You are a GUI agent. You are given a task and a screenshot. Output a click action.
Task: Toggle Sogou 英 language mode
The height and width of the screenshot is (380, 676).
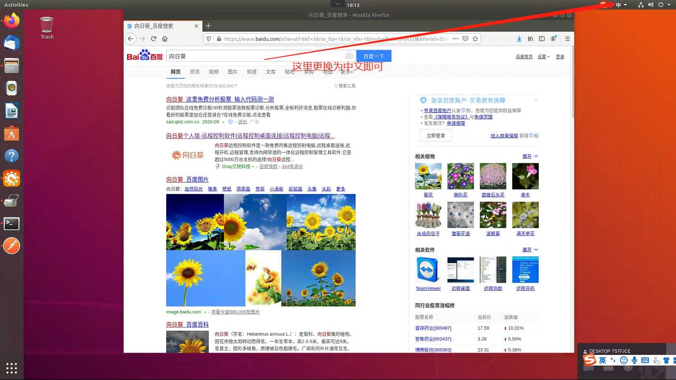pos(603,360)
